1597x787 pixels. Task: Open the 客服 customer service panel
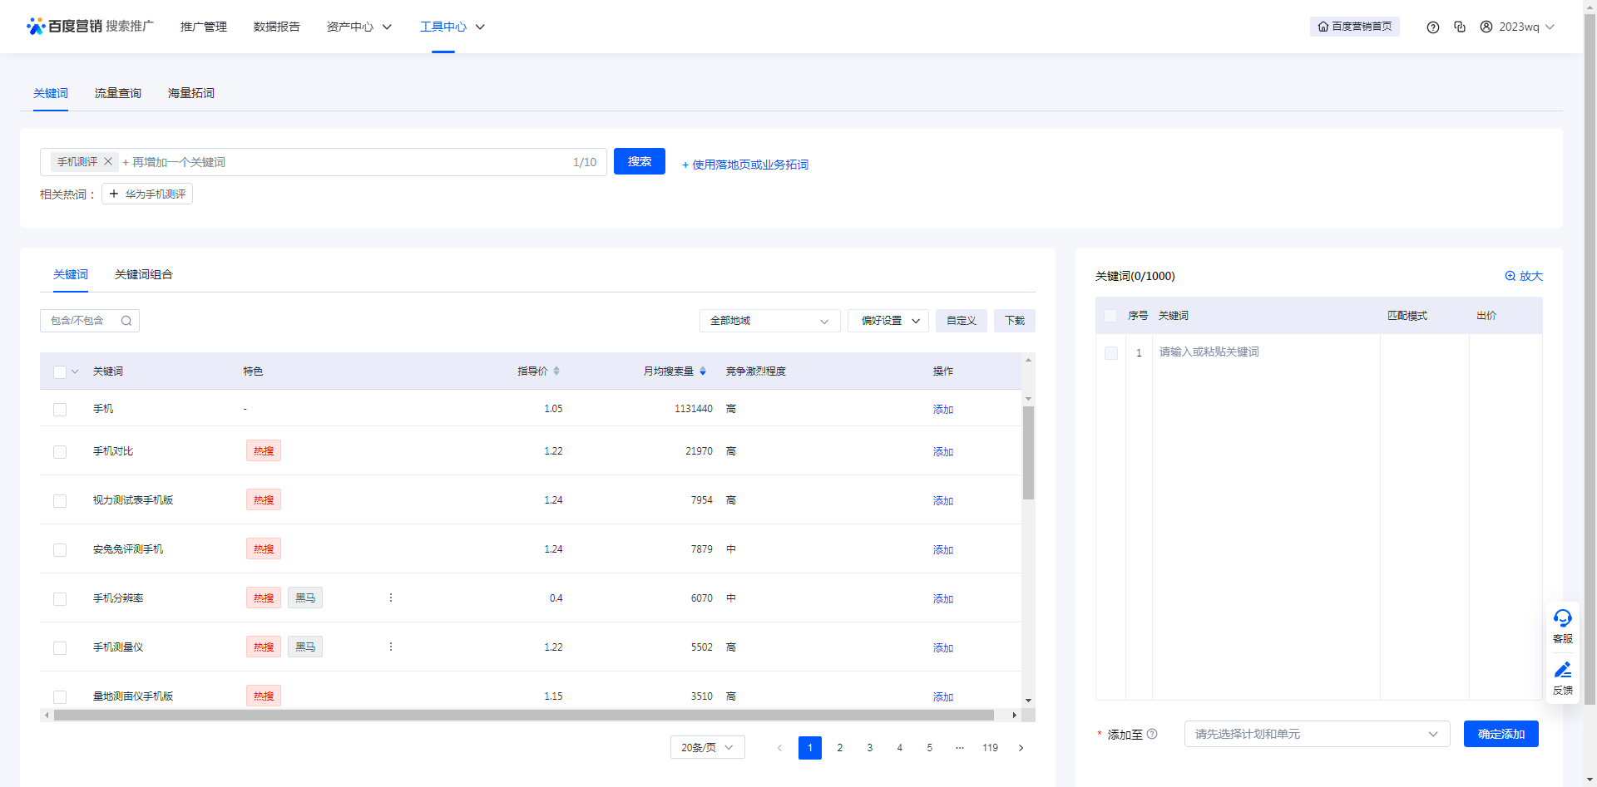1562,626
